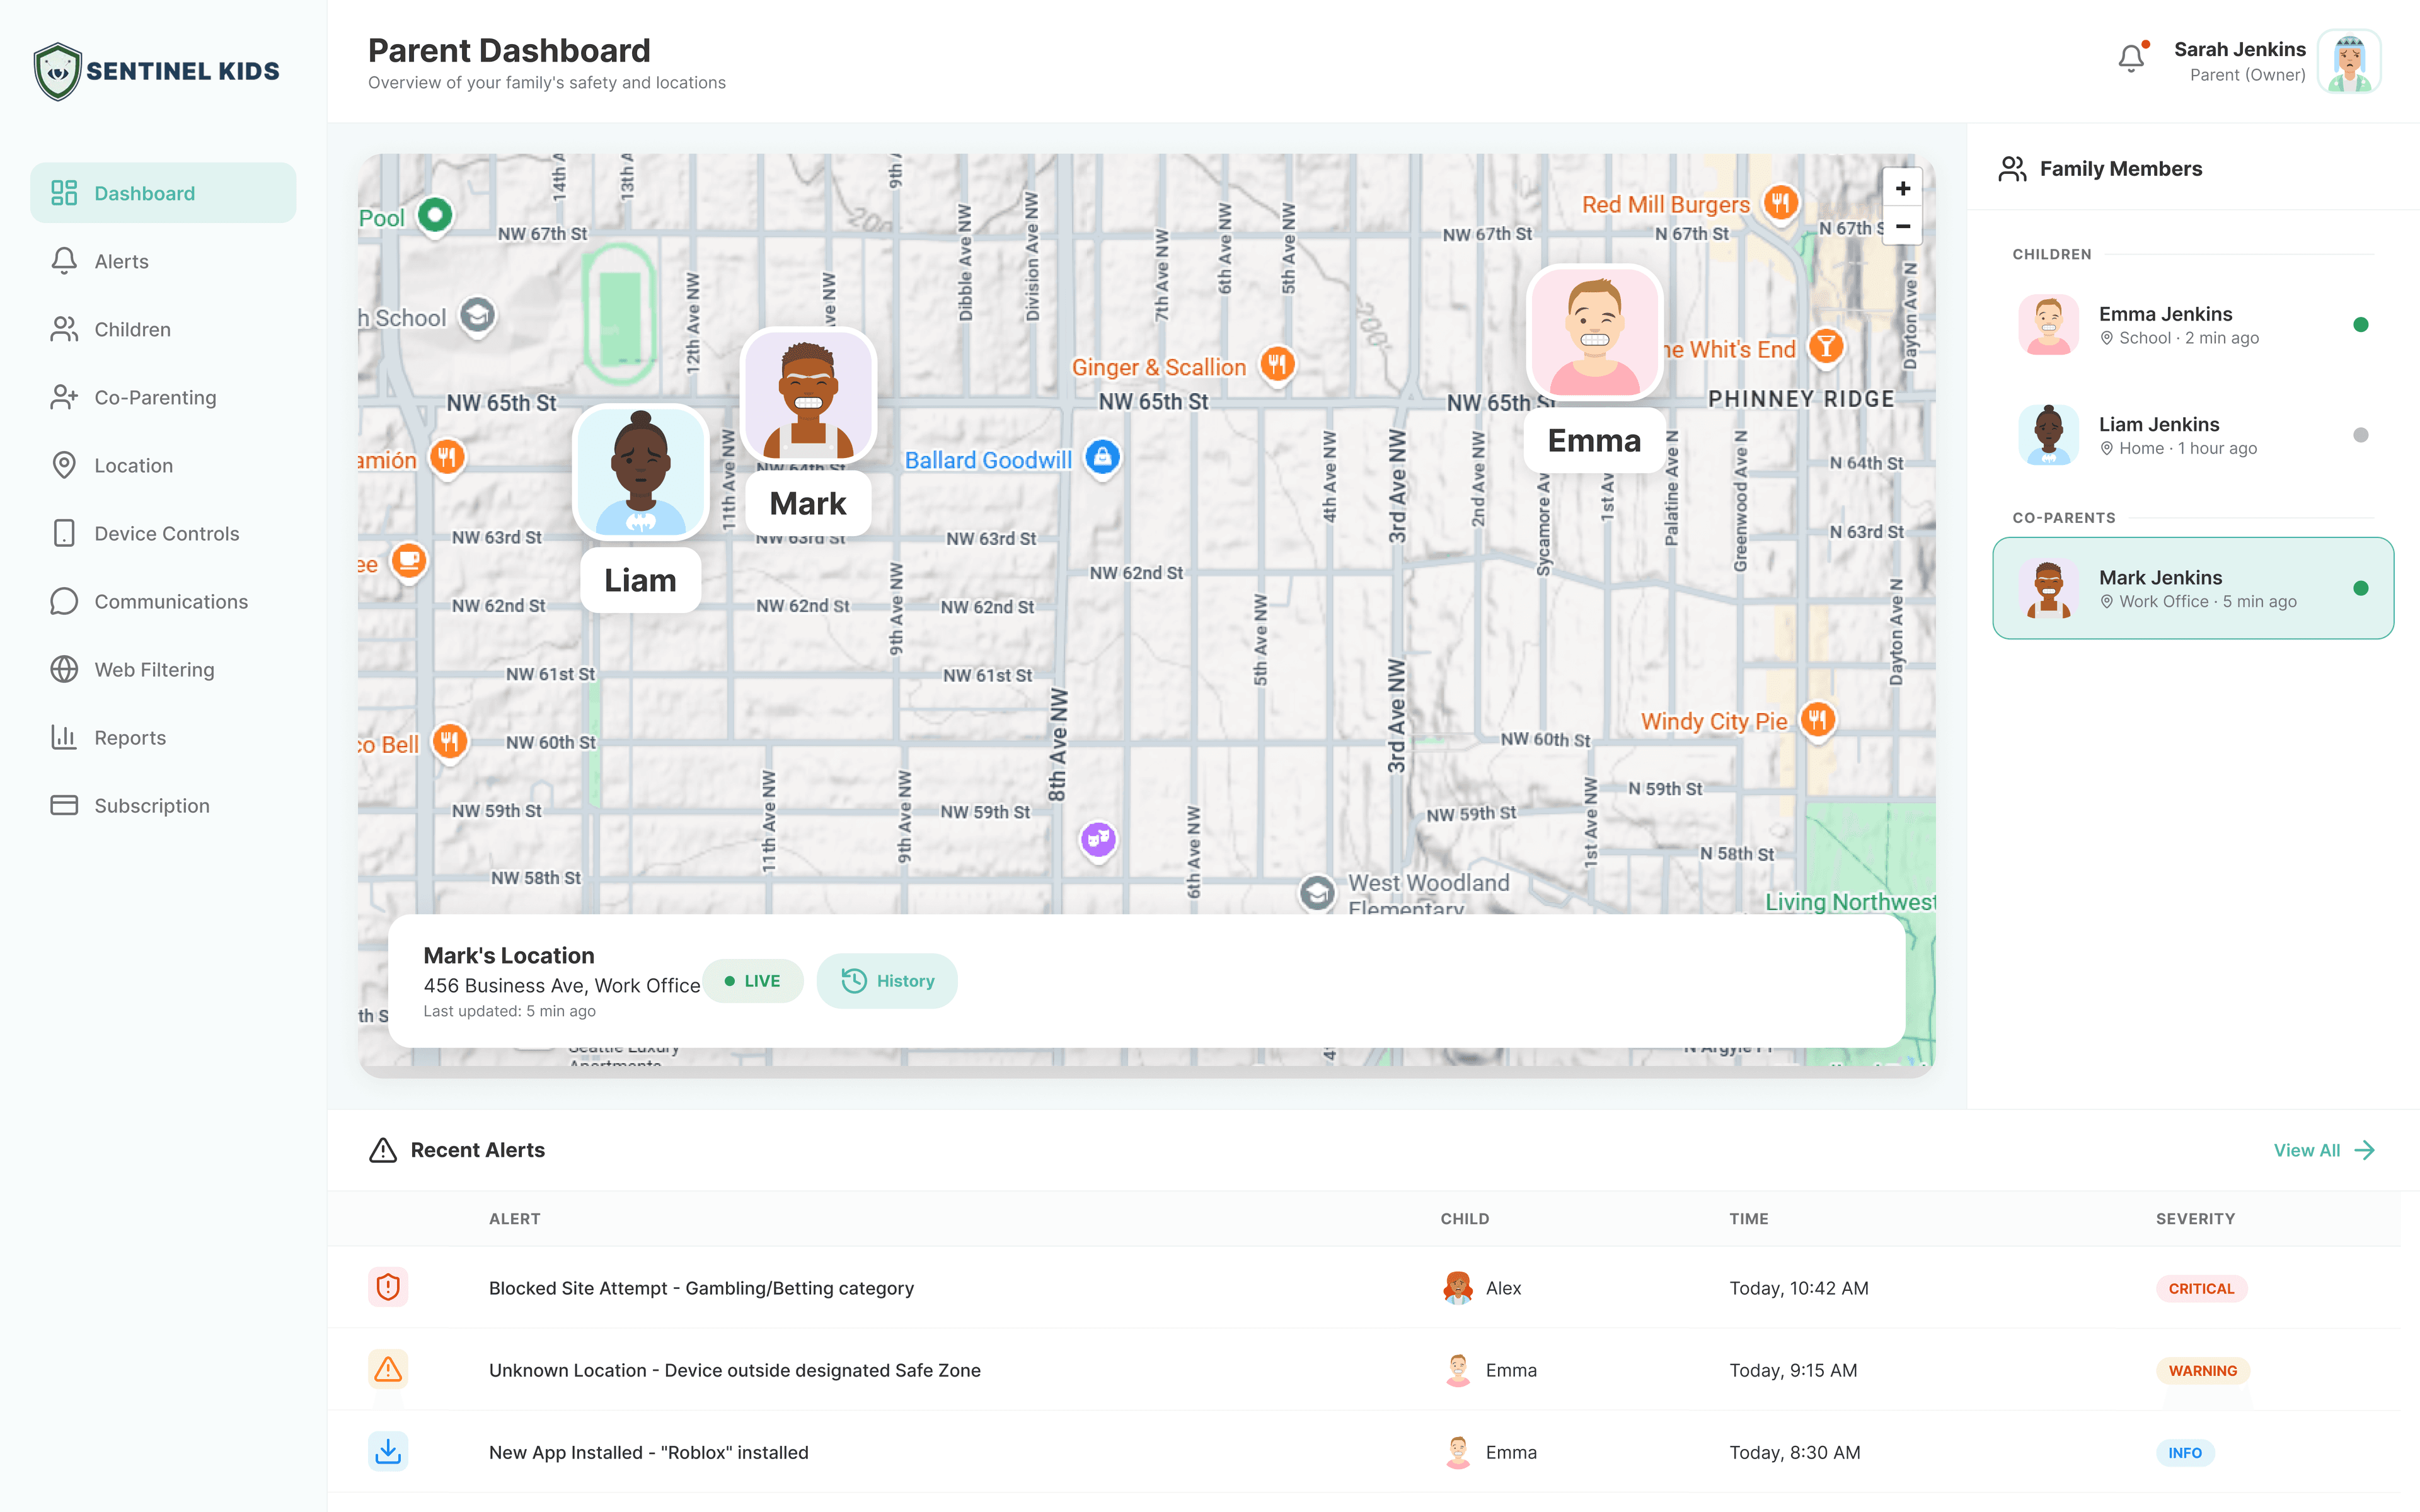
Task: Click the warning triangle alert icon
Action: [x=388, y=1369]
